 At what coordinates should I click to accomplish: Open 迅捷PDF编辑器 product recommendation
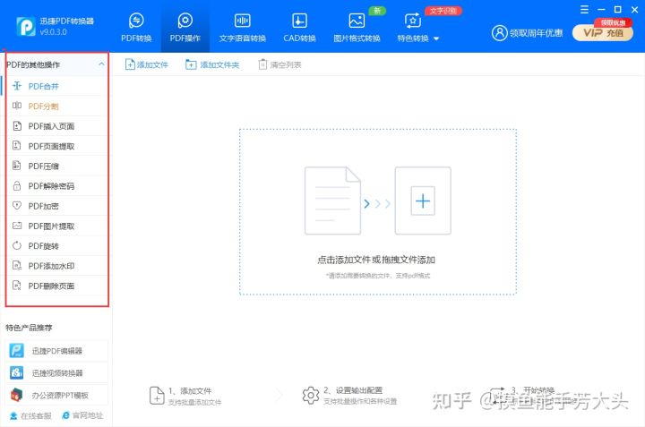(56, 351)
